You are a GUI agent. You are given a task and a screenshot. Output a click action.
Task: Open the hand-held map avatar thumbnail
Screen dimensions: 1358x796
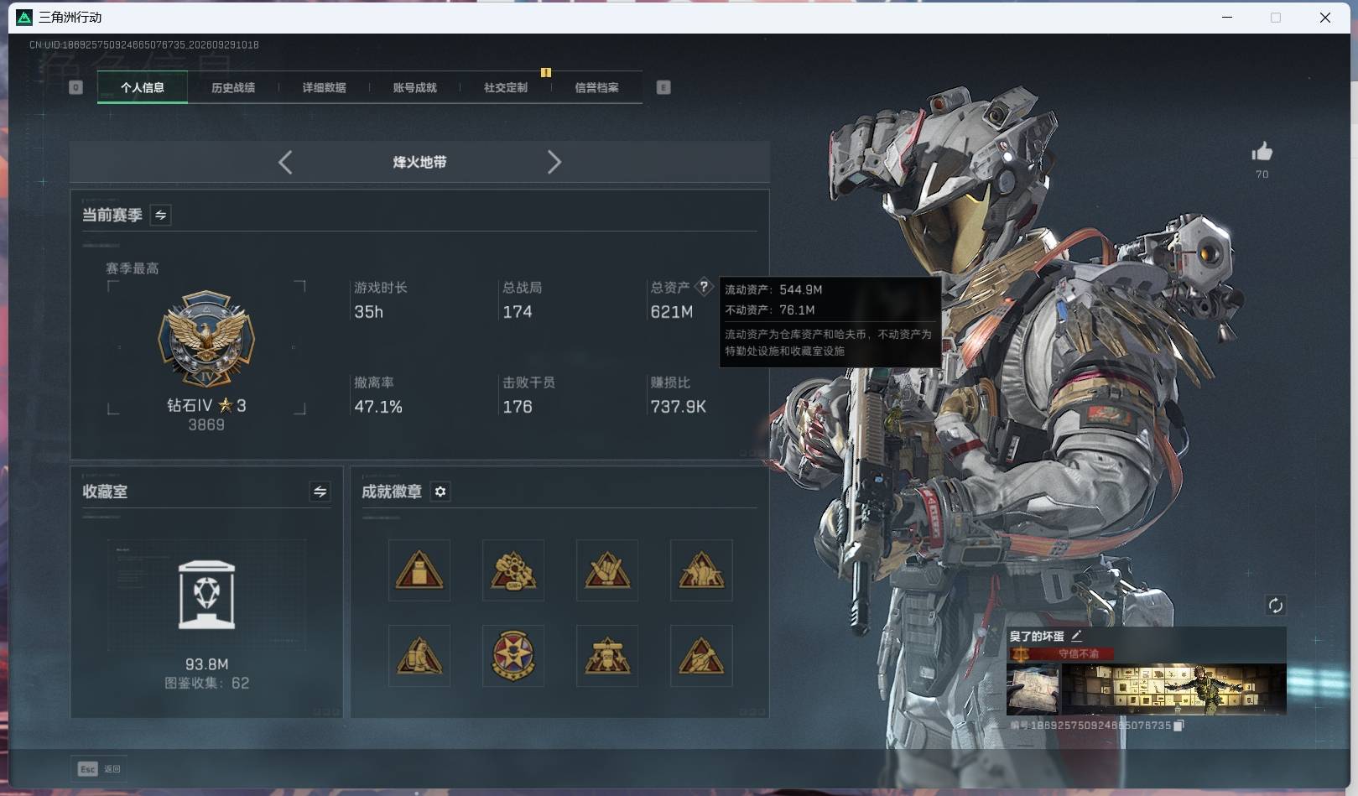click(1033, 689)
